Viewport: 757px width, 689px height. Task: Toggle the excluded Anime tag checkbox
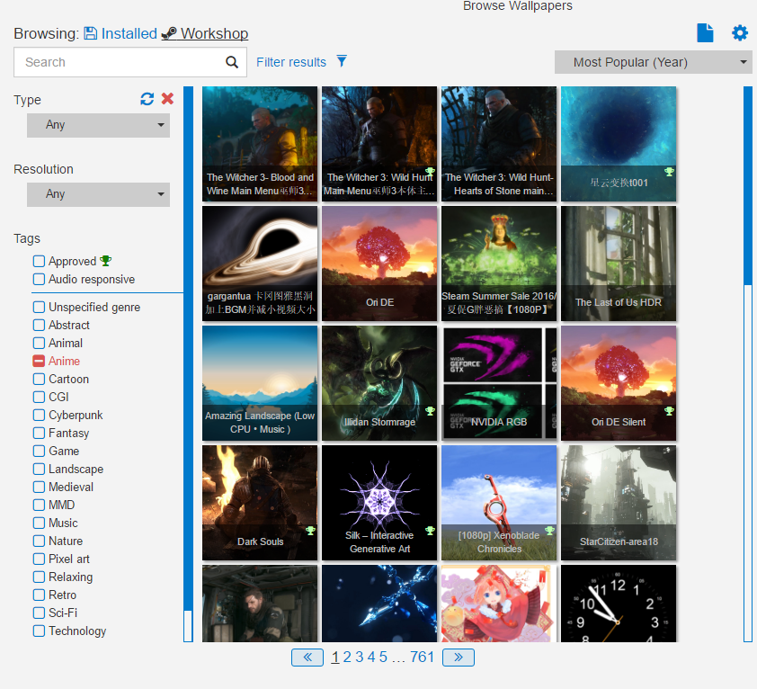(39, 361)
